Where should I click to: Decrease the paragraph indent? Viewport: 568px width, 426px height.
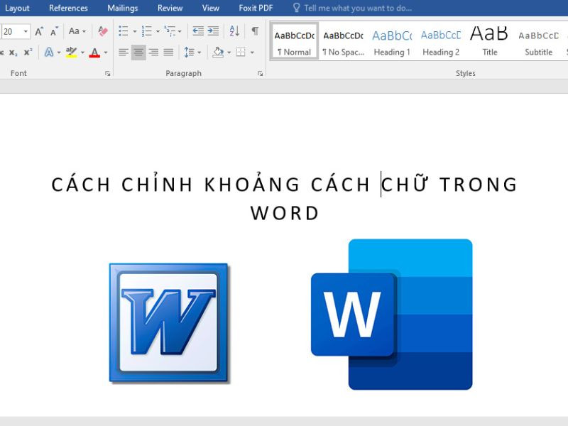(x=198, y=31)
